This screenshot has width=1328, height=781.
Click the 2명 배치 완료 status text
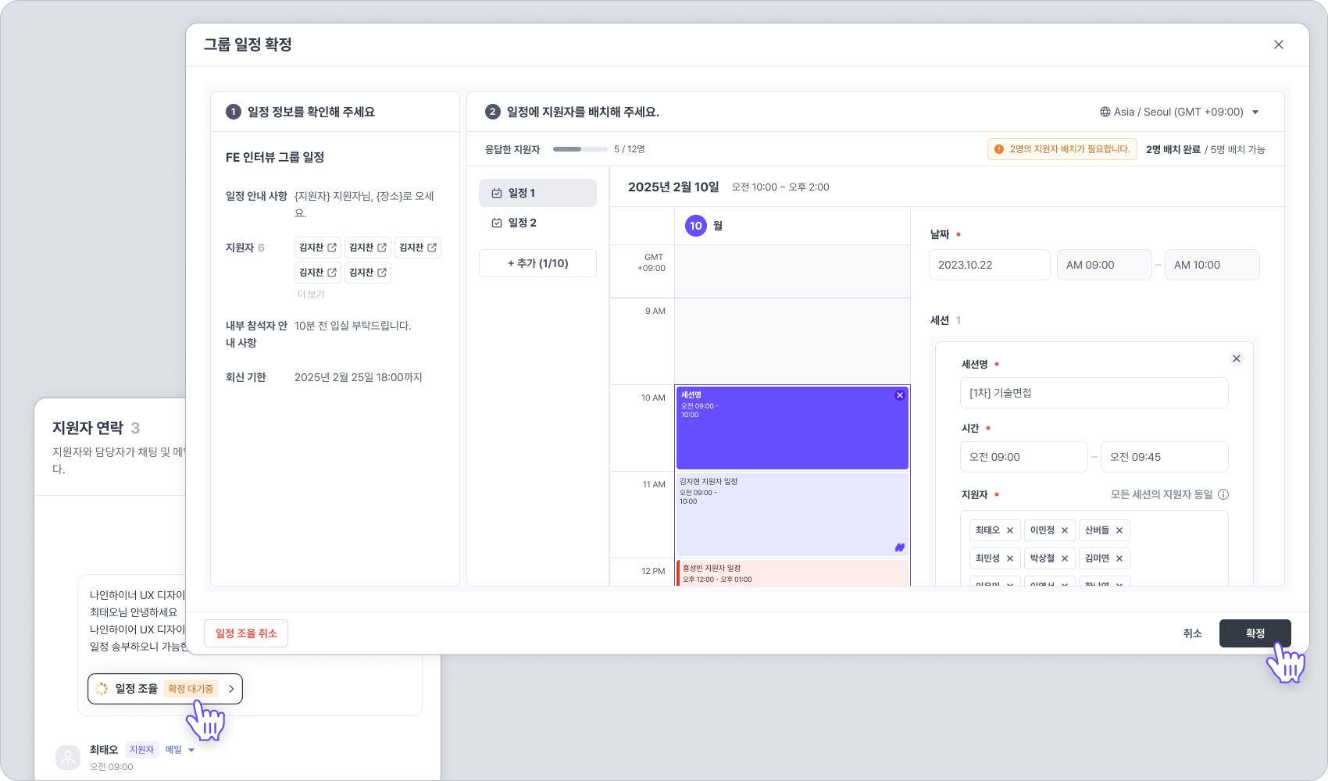1173,149
